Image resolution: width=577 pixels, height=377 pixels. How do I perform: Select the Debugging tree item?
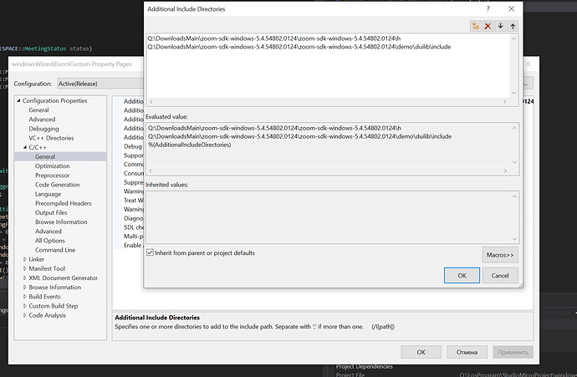click(43, 129)
